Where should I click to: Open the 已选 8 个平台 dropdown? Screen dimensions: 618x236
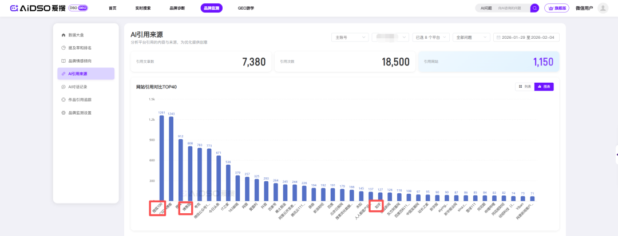(x=430, y=37)
